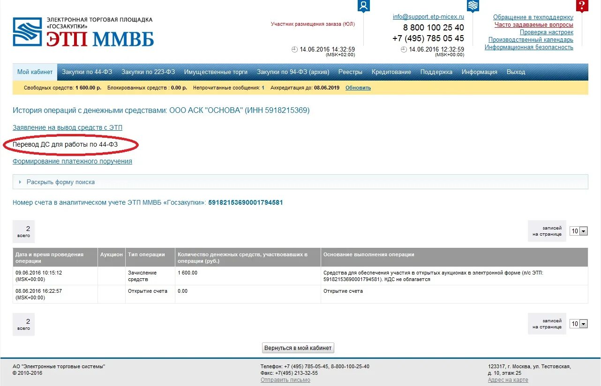Open Имущественные торги menu

(x=216, y=72)
